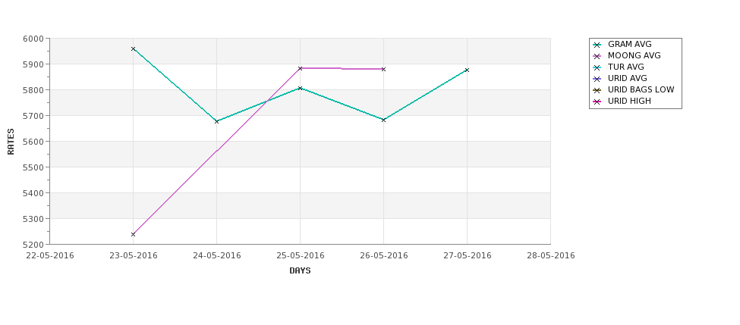Select the MOONG AVG legend label
Image resolution: width=740 pixels, height=325 pixels.
point(635,55)
